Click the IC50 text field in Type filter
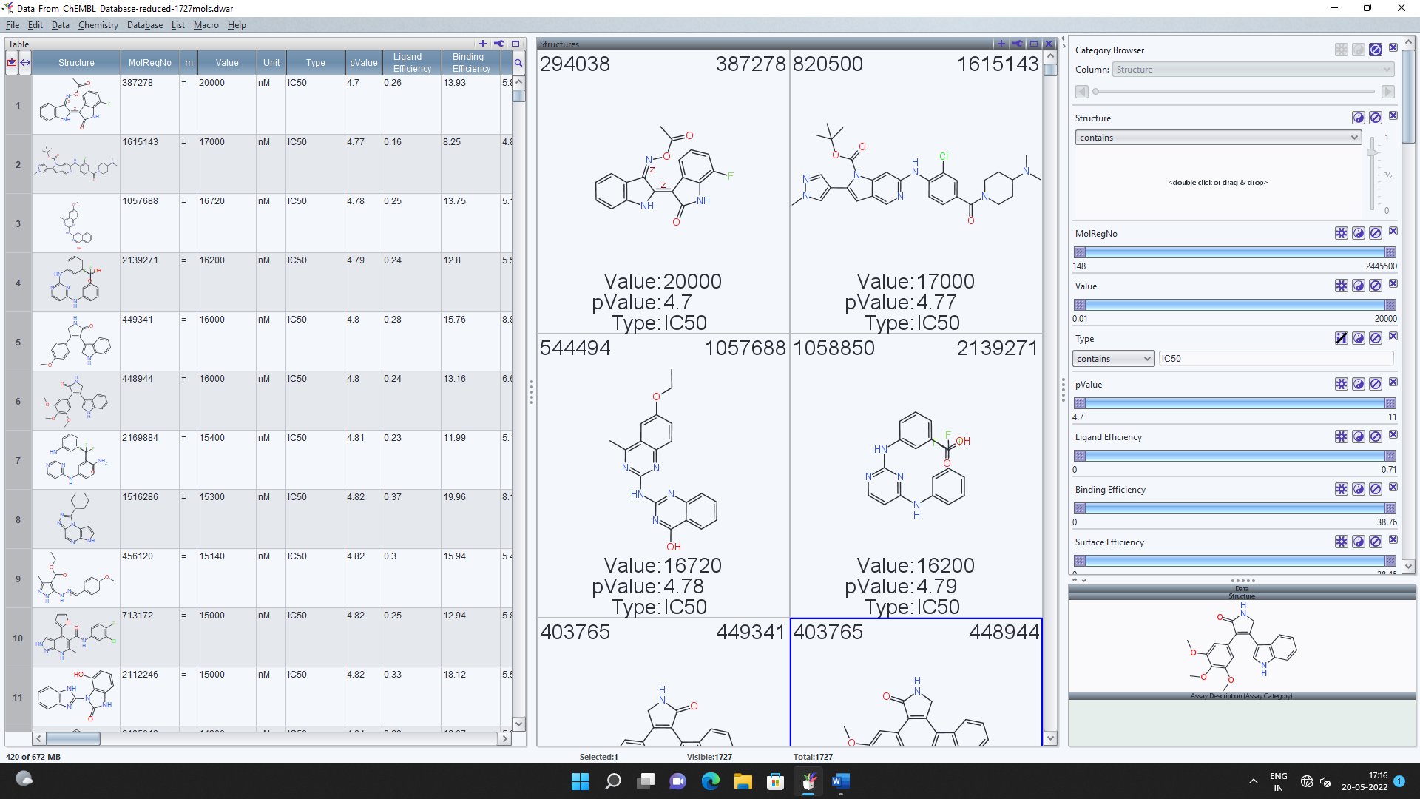The height and width of the screenshot is (799, 1420). pyautogui.click(x=1275, y=359)
